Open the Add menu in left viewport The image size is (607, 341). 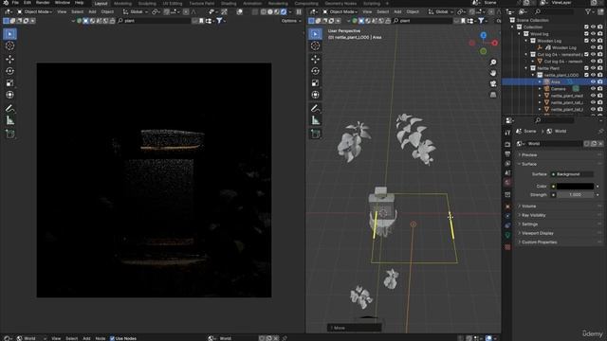(x=92, y=12)
